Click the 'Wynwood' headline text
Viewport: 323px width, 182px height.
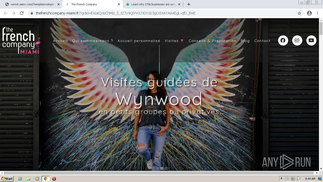click(x=159, y=99)
